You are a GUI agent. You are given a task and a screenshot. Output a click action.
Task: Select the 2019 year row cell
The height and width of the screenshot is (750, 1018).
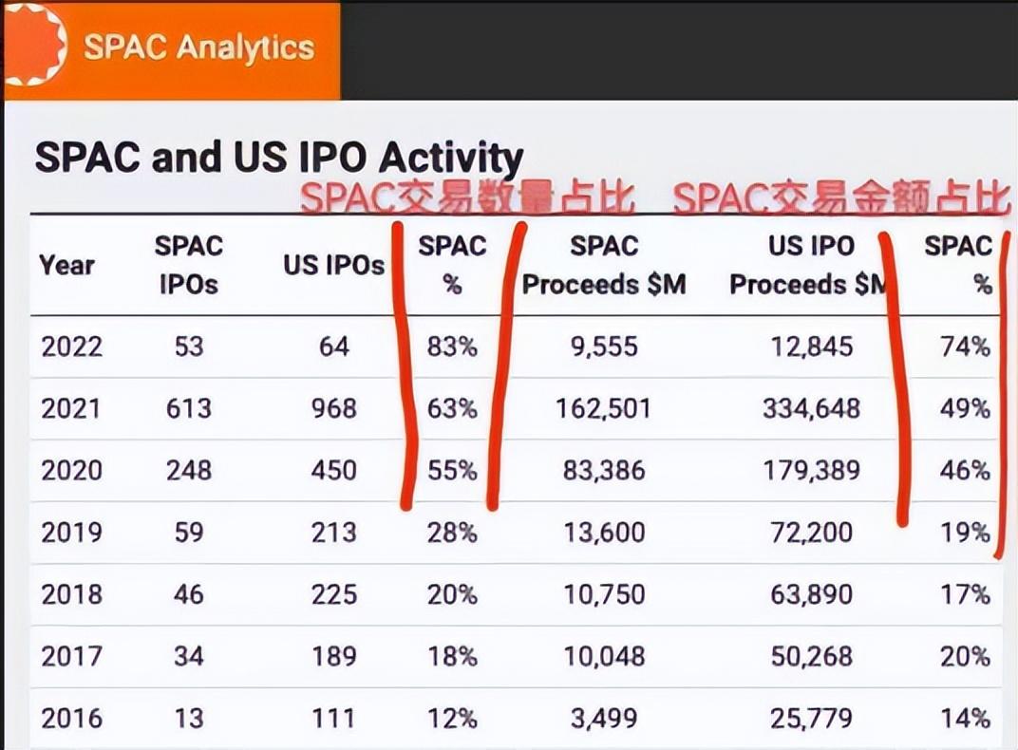point(71,532)
